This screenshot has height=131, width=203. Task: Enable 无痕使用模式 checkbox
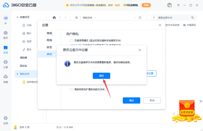coord(71,41)
